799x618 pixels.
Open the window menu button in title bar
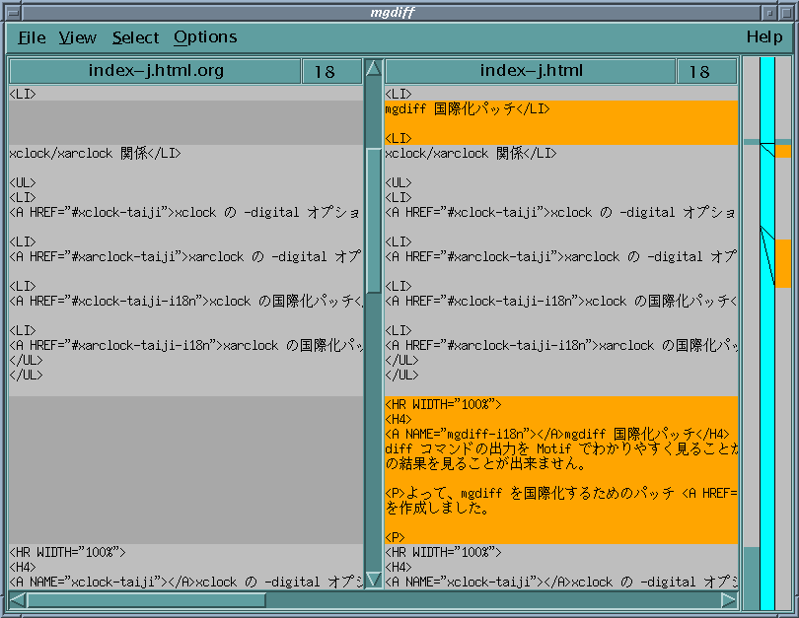(11, 11)
